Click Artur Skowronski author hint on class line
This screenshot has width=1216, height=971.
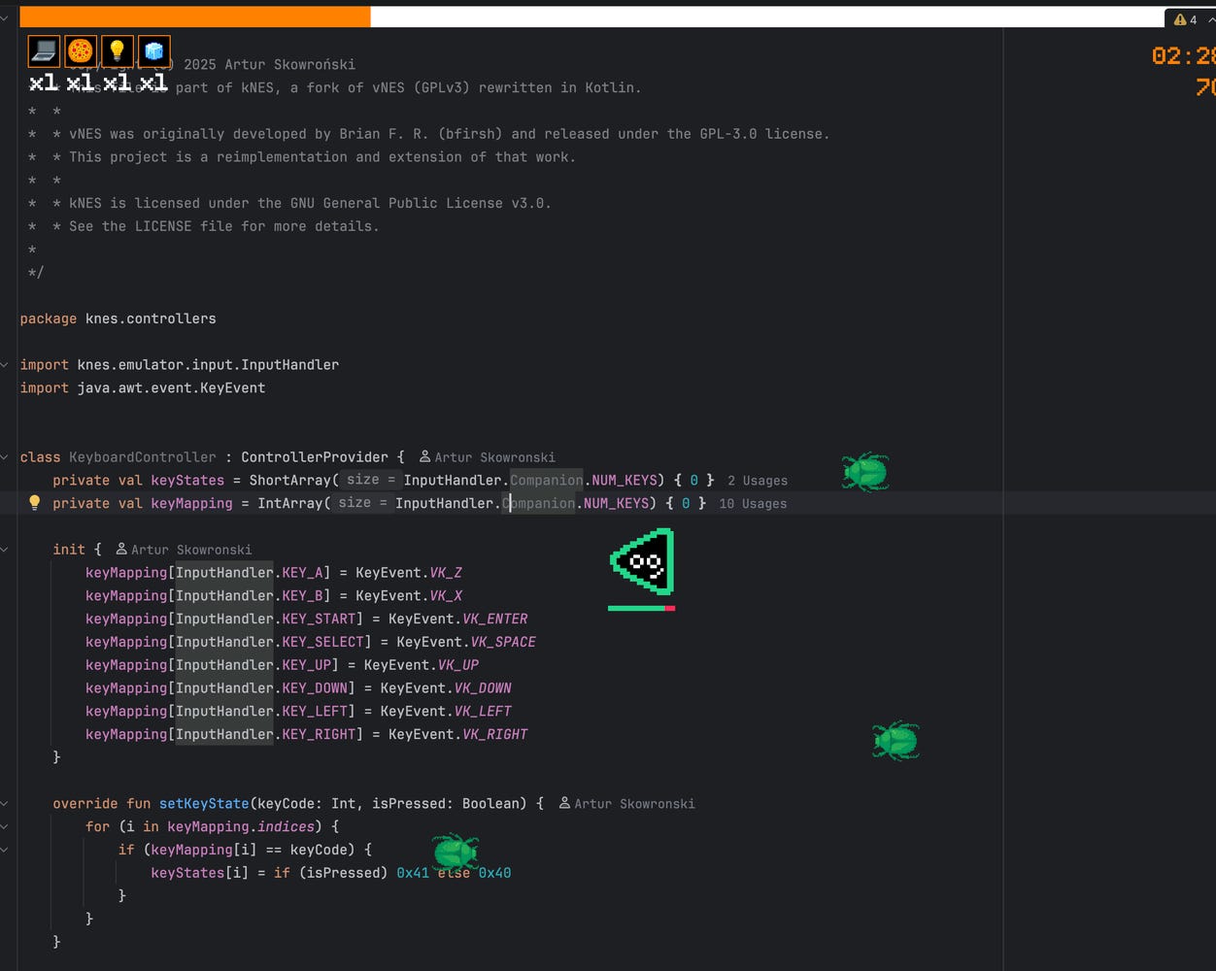495,457
